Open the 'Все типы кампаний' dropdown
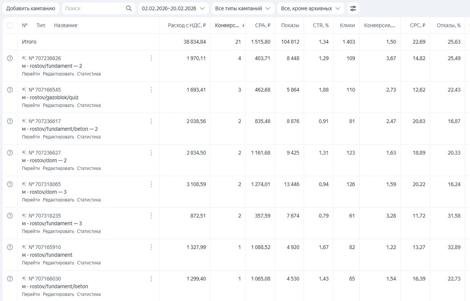The height and width of the screenshot is (301, 470). pyautogui.click(x=243, y=8)
